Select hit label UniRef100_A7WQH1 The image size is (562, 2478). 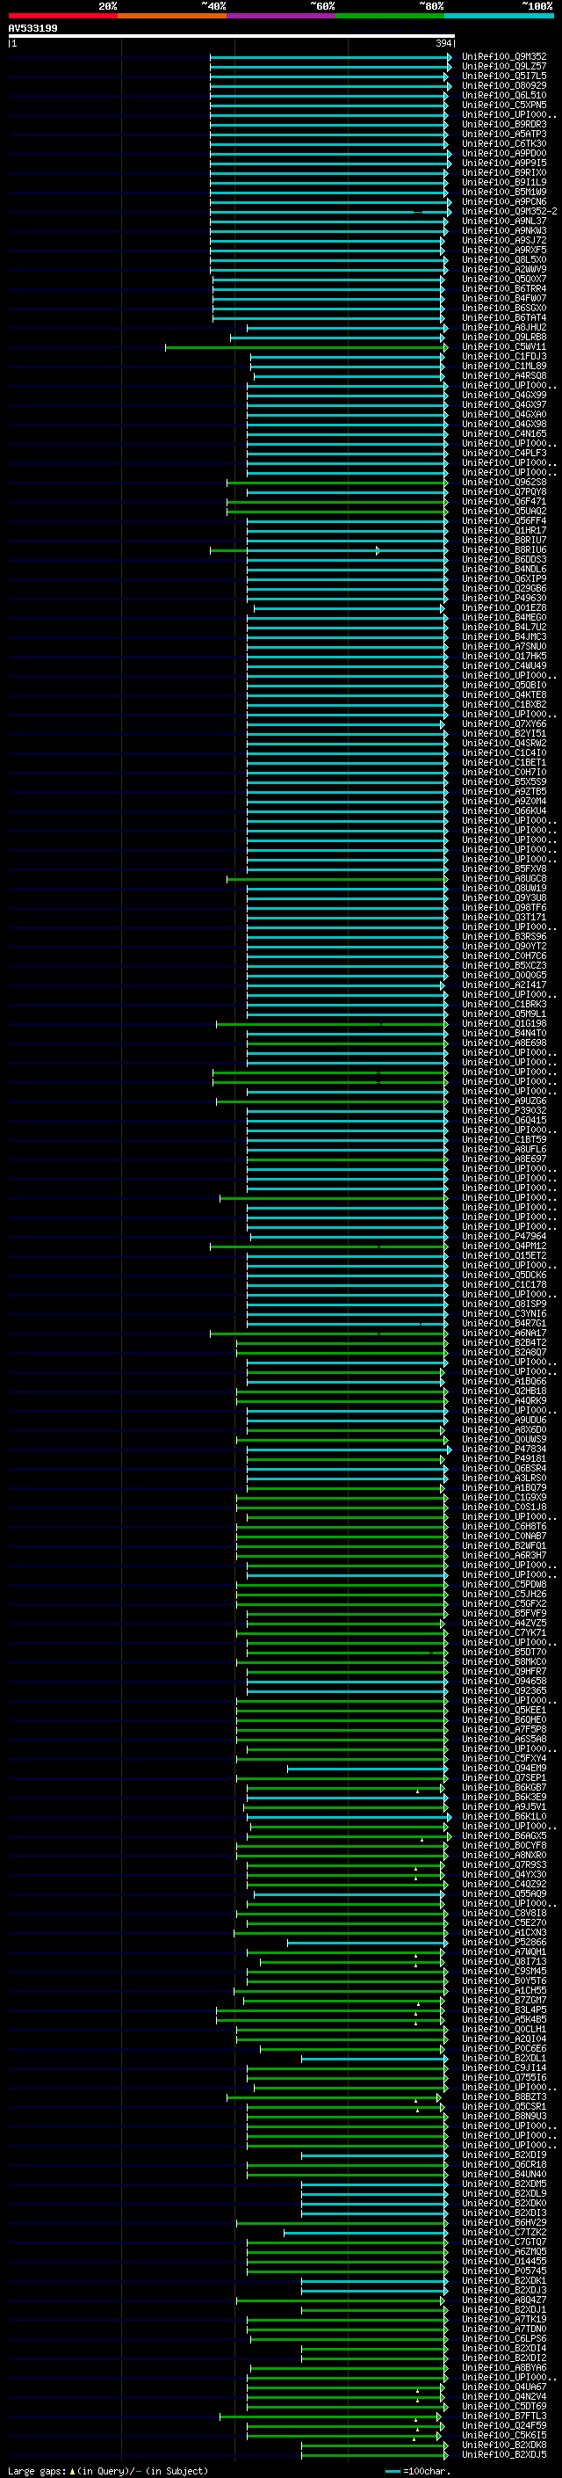504,1951
